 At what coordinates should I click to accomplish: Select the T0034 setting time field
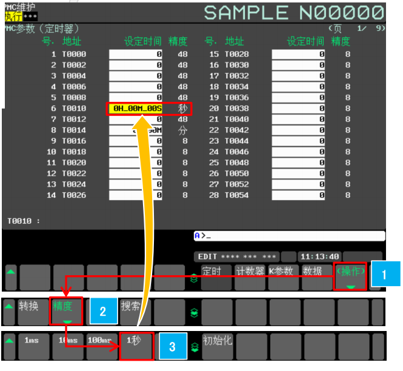coord(298,87)
